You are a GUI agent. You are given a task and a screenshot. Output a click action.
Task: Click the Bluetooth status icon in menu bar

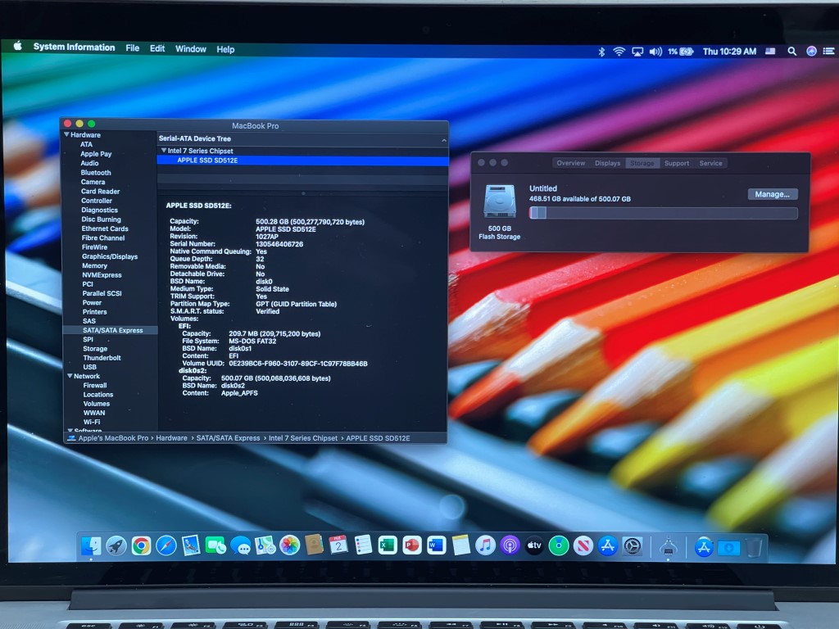point(601,52)
